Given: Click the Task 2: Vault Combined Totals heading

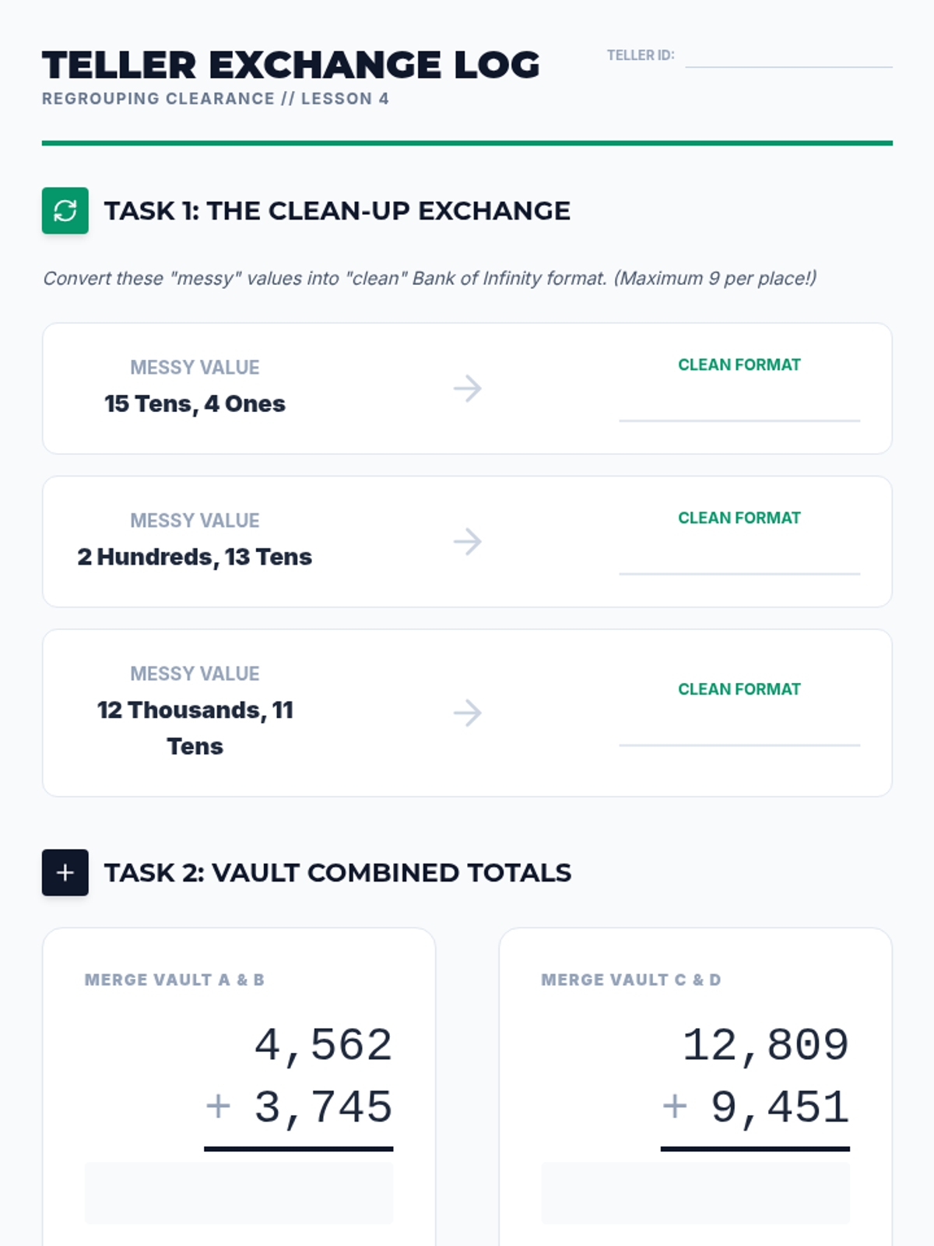Looking at the screenshot, I should coord(338,872).
